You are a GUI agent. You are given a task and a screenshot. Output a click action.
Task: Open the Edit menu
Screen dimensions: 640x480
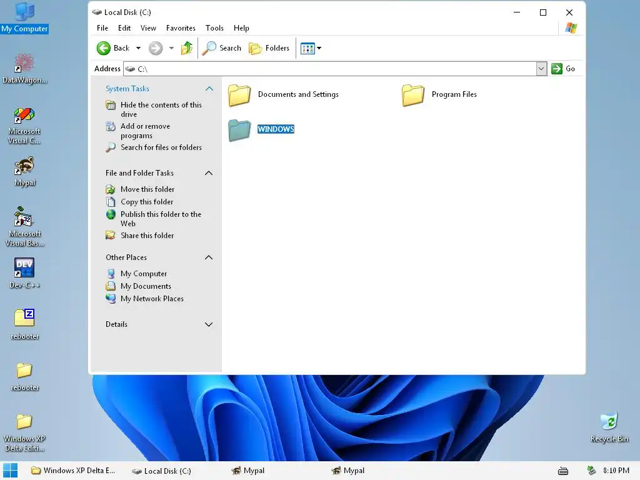tap(124, 28)
